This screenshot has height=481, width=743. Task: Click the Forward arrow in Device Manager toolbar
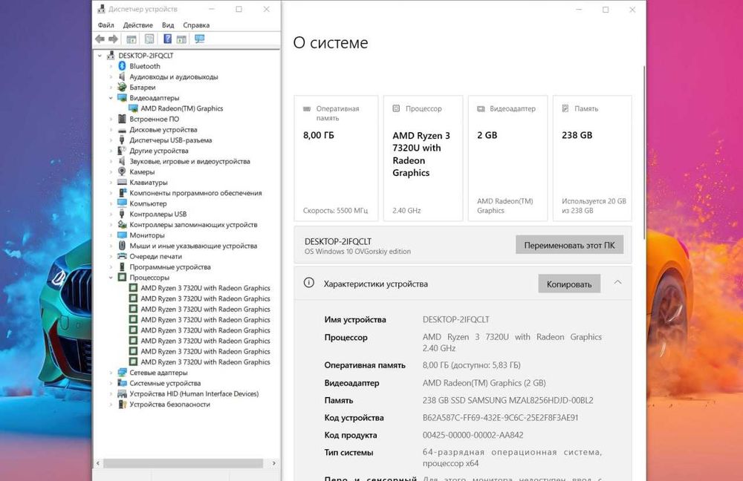pos(113,39)
